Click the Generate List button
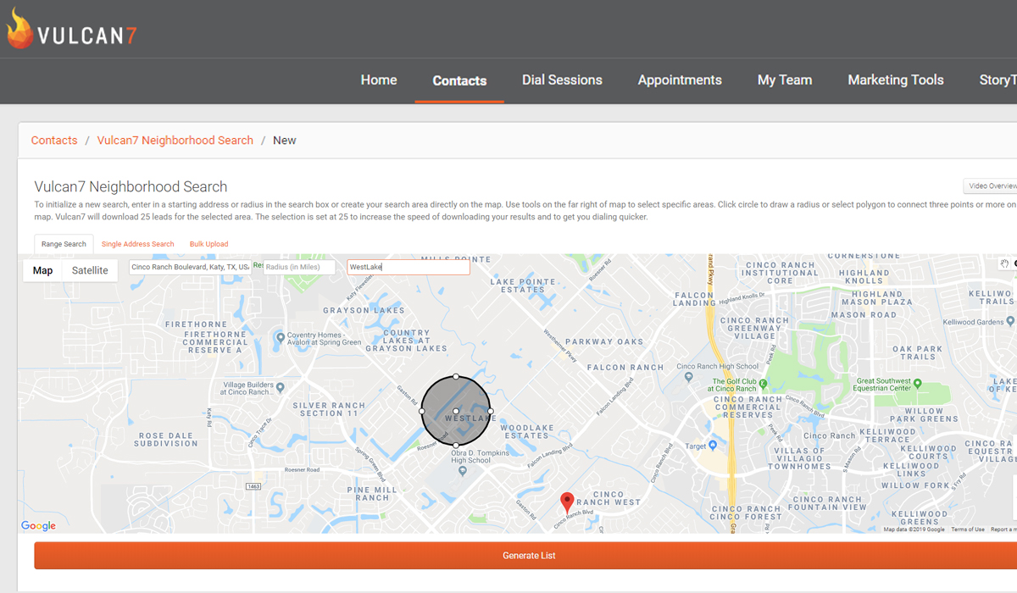Screen dimensions: 1017x593 click(x=529, y=556)
